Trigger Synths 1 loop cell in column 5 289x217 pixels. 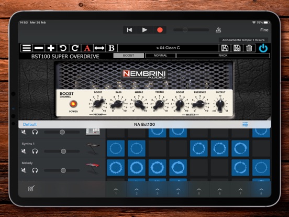coord(199,148)
